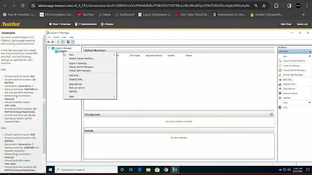This screenshot has width=312, height=175.
Task: Open YouTube bookmark
Action: point(86,15)
